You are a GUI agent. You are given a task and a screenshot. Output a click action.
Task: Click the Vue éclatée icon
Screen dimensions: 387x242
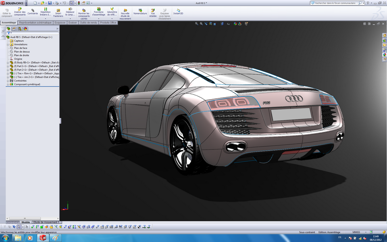152,11
